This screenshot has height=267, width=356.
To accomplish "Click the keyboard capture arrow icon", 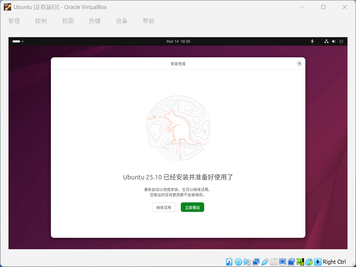I will (x=318, y=262).
